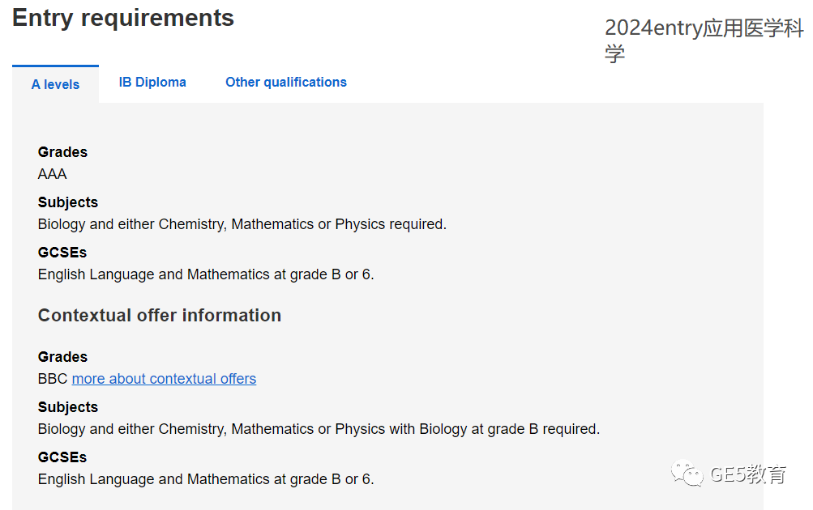Switch to the IB Diploma tab
This screenshot has height=510, width=813.
pos(152,83)
